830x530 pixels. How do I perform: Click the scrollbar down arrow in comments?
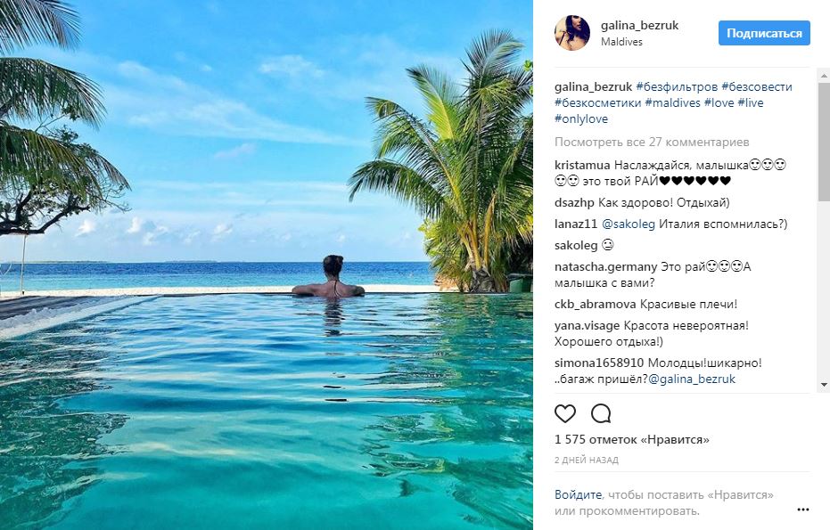[823, 384]
